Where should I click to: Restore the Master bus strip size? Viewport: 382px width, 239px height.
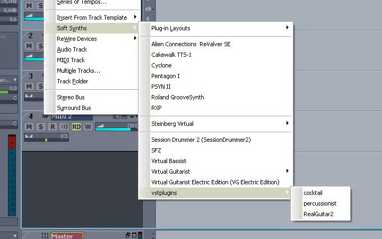pos(127,235)
